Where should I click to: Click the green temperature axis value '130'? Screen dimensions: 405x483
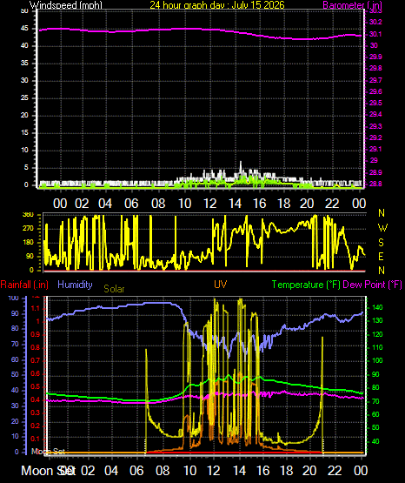point(377,320)
